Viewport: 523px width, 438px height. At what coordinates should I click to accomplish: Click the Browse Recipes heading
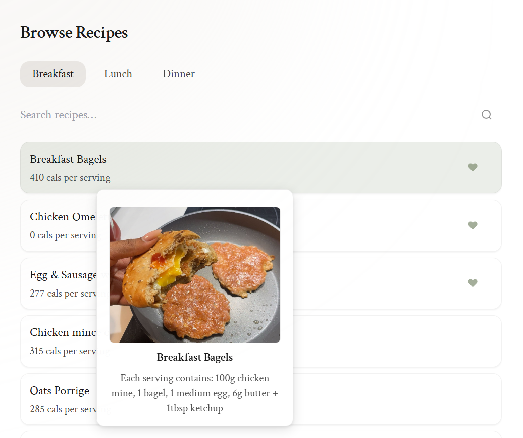tap(74, 33)
